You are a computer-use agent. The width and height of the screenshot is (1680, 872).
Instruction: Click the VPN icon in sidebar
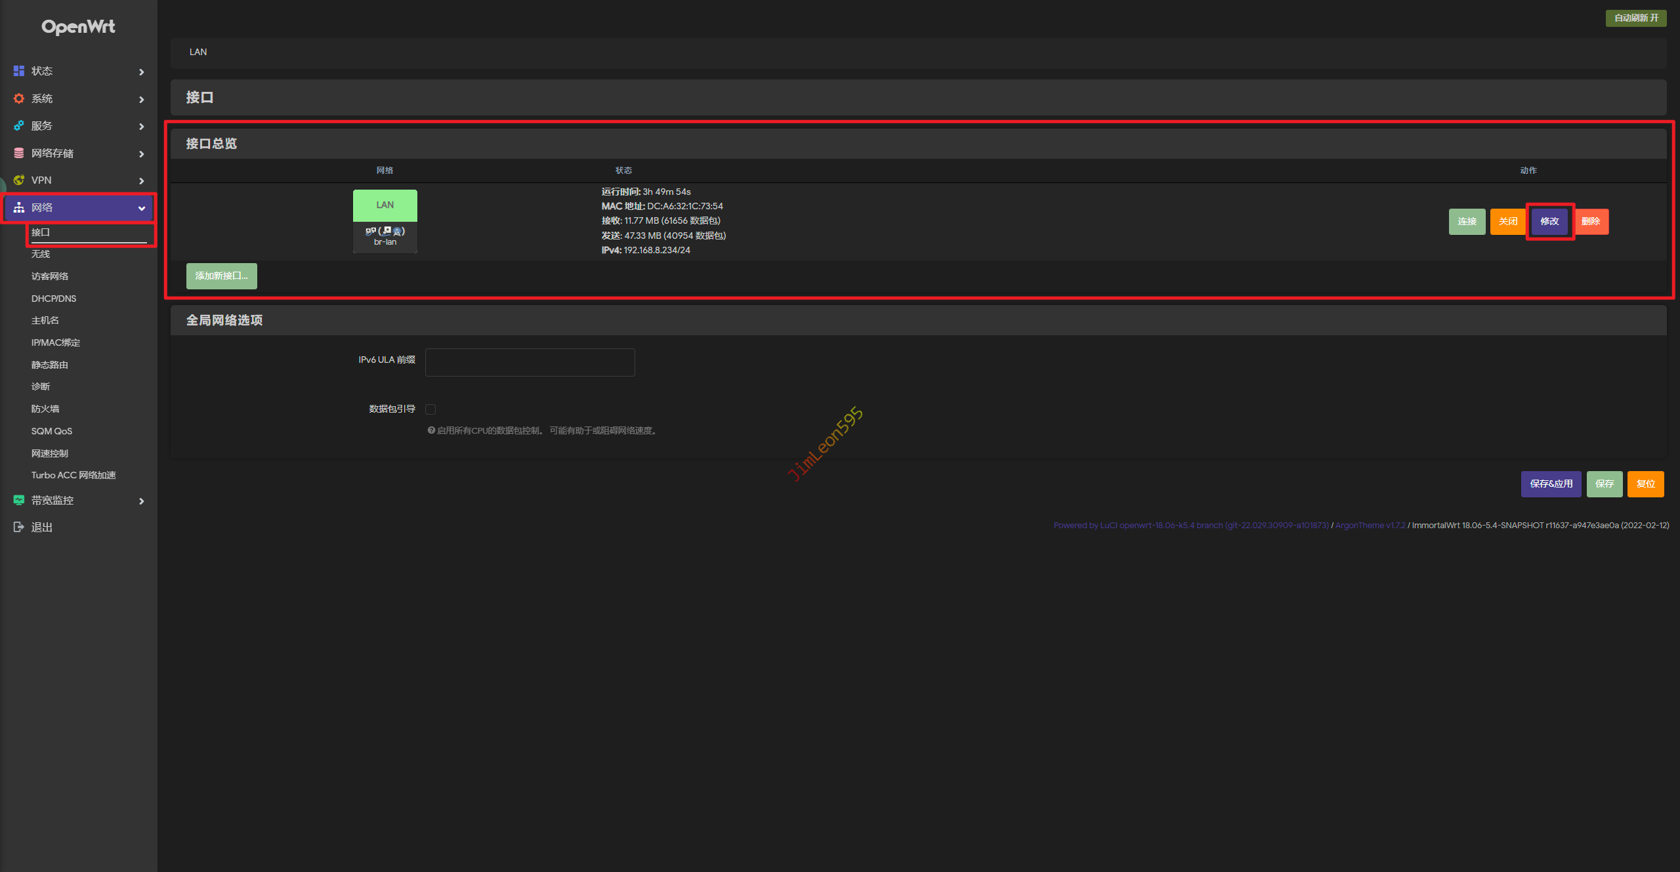pos(19,180)
